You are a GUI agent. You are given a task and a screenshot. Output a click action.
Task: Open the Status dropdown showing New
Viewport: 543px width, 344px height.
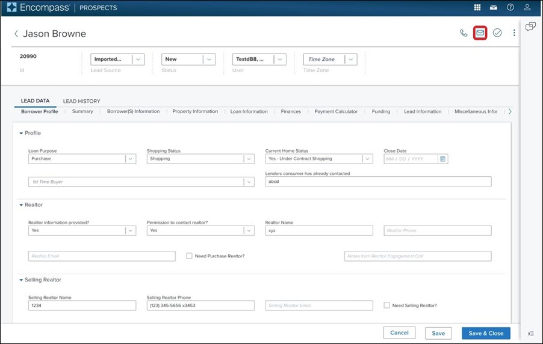[x=188, y=59]
